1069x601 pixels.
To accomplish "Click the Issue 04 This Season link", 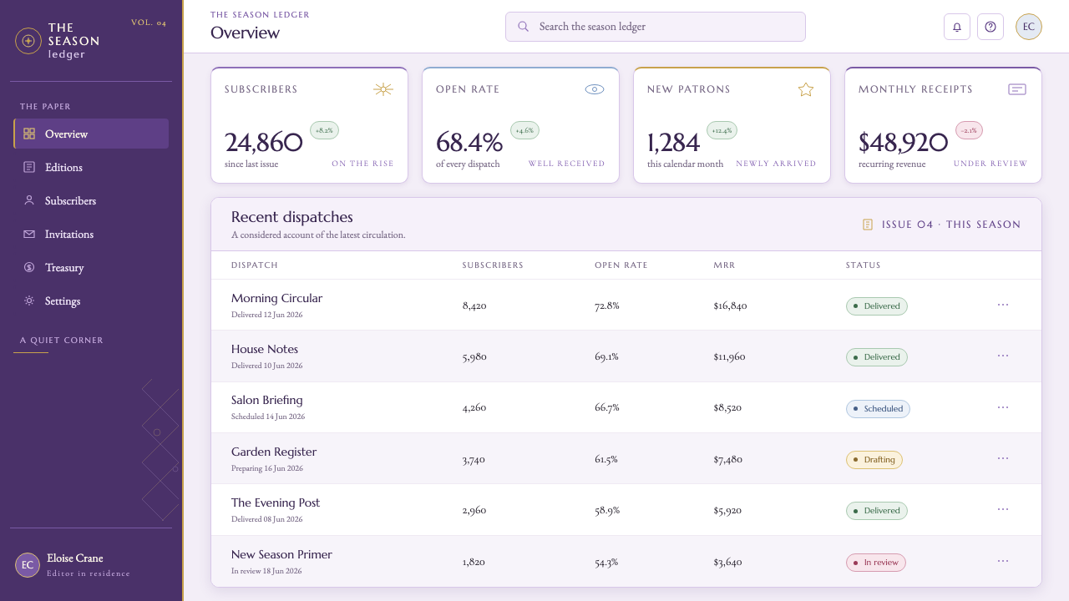I will [941, 225].
